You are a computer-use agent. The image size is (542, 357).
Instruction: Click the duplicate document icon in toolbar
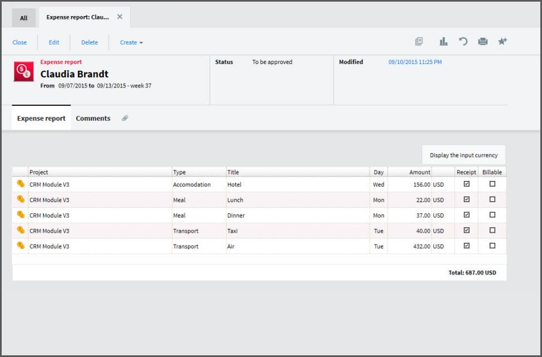tap(419, 42)
